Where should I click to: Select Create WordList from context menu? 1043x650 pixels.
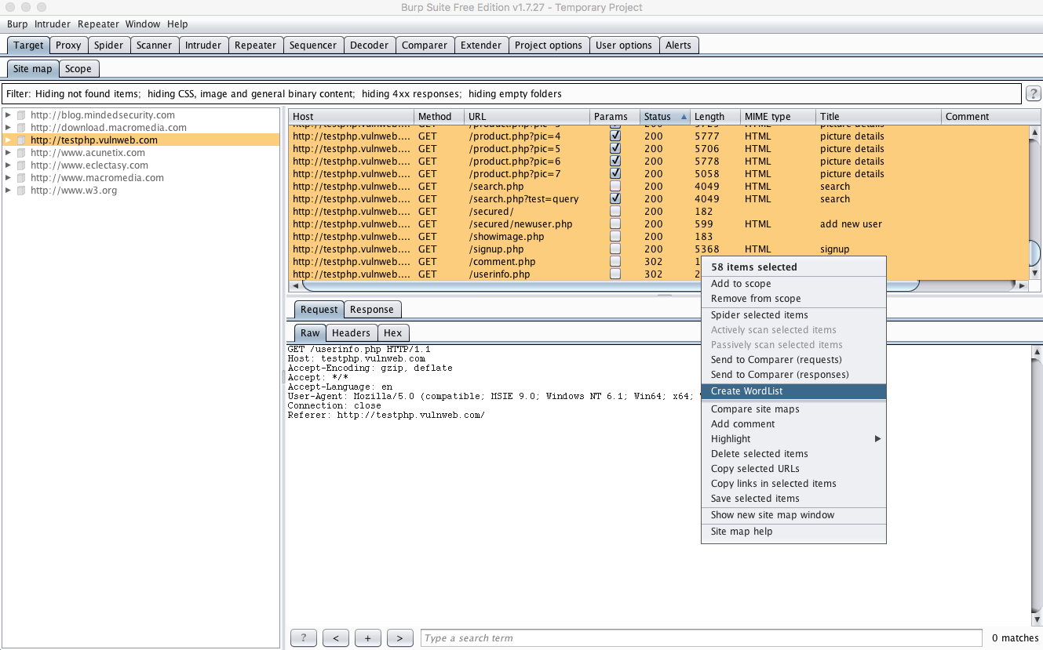click(x=746, y=391)
